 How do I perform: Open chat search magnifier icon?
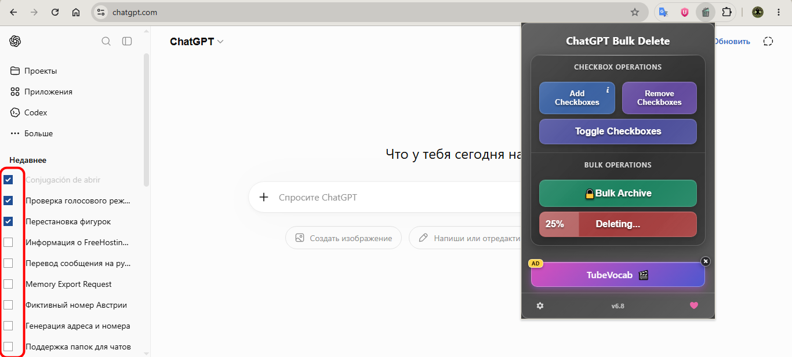(x=106, y=41)
